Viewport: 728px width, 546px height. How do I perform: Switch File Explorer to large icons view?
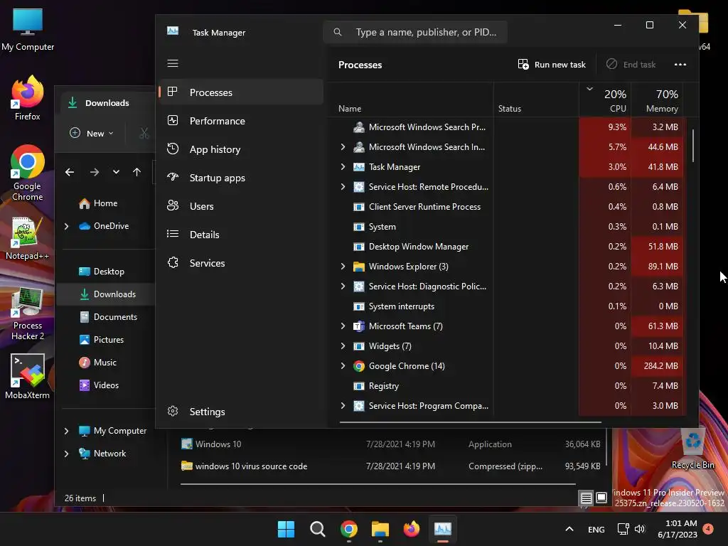601,498
